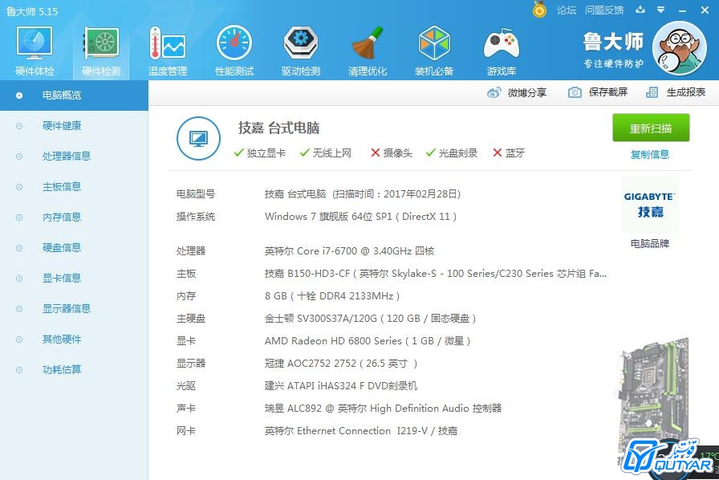Open the title bar main menu arrow
This screenshot has height=480, width=719.
660,10
